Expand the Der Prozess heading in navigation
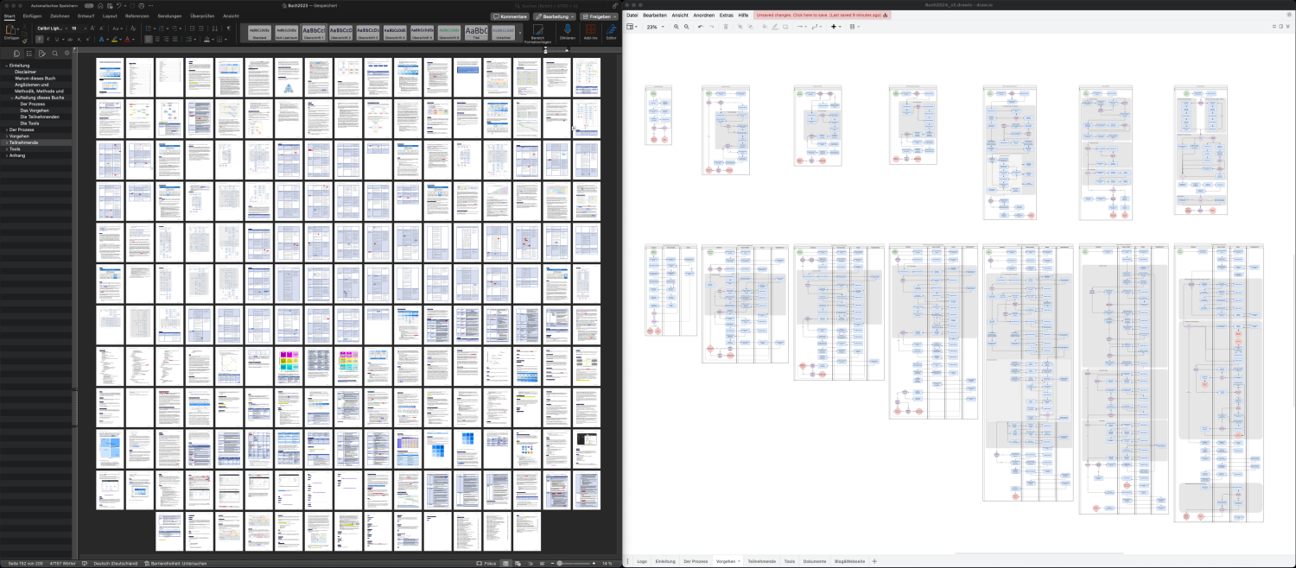 tap(8, 129)
